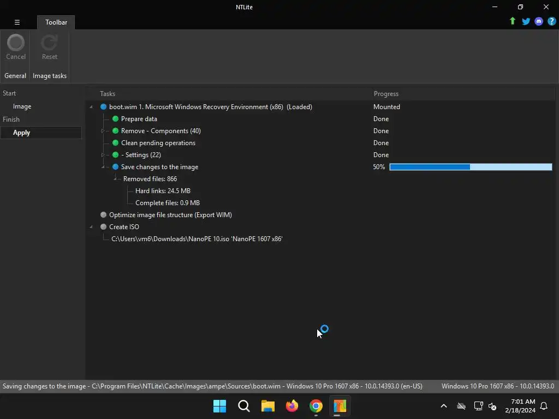Open File Explorer from taskbar
Image resolution: width=559 pixels, height=419 pixels.
[267, 406]
